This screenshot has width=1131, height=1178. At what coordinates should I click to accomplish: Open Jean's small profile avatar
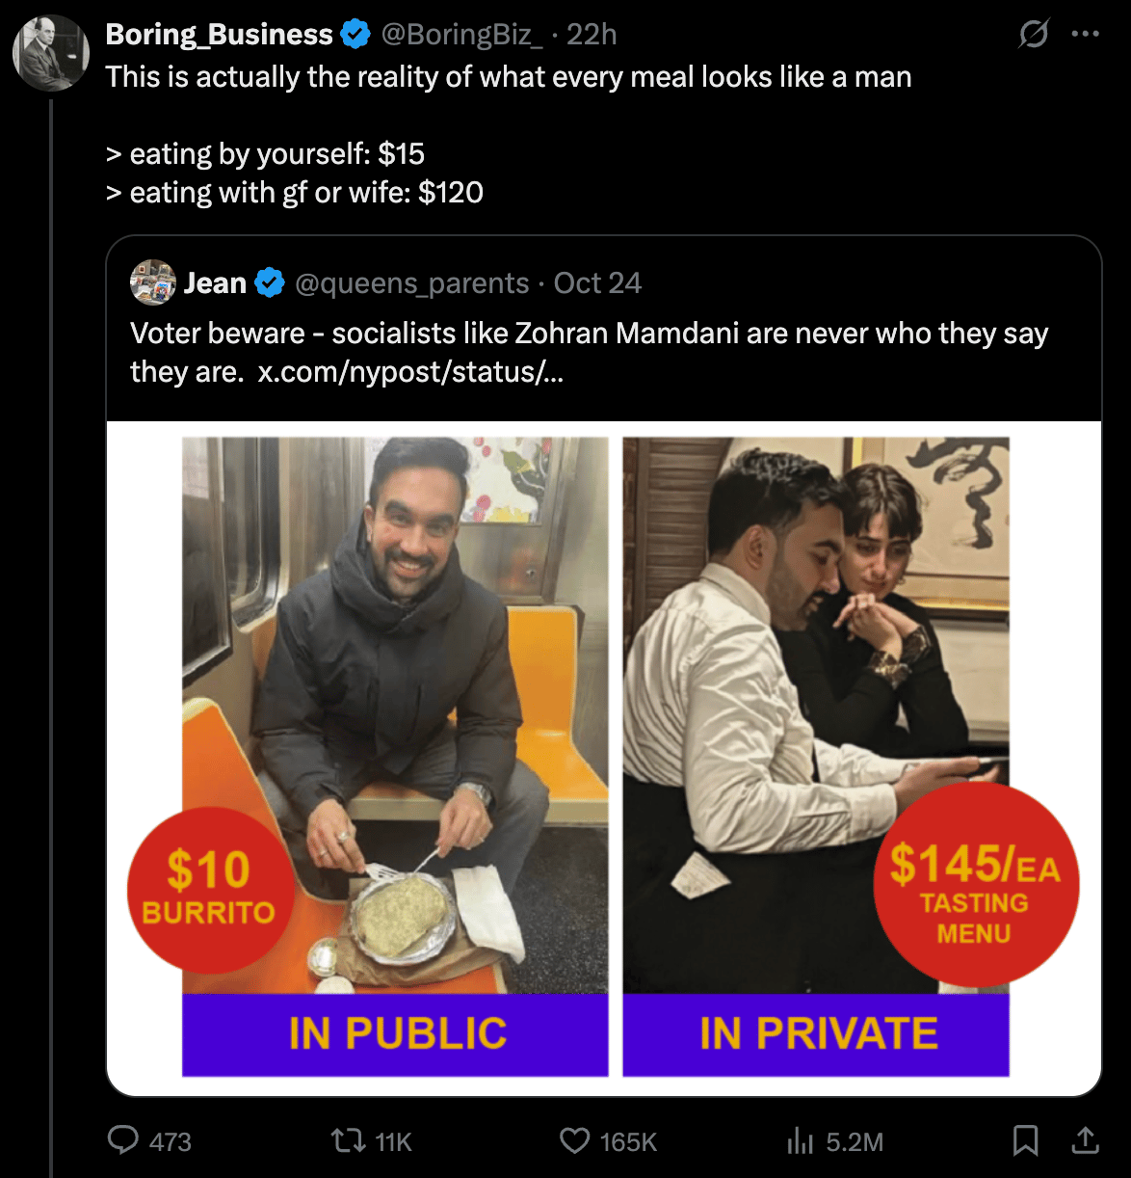(x=152, y=282)
